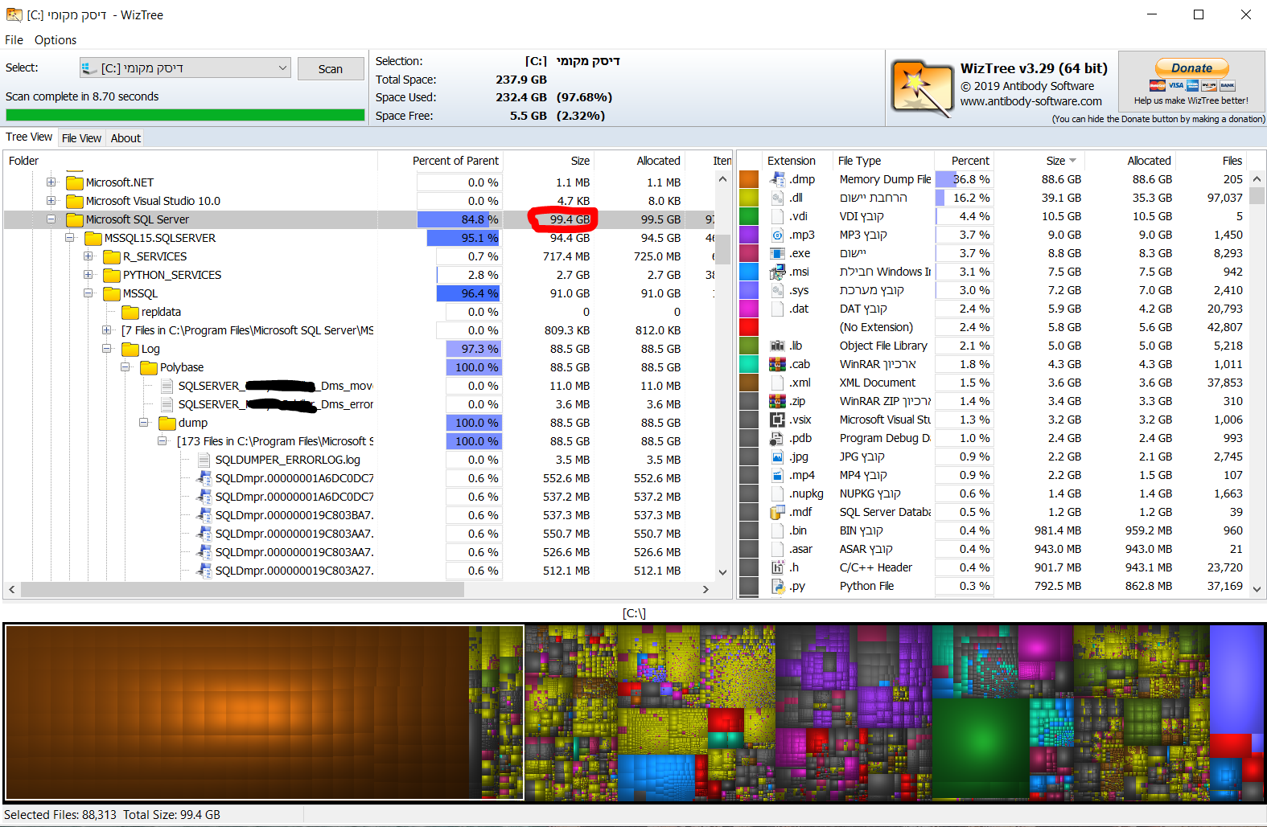
Task: Click the Memory Dump File type label
Action: click(x=885, y=179)
